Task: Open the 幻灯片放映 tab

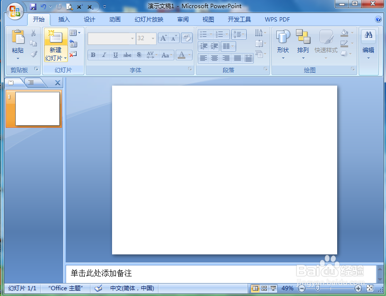Action: [149, 20]
